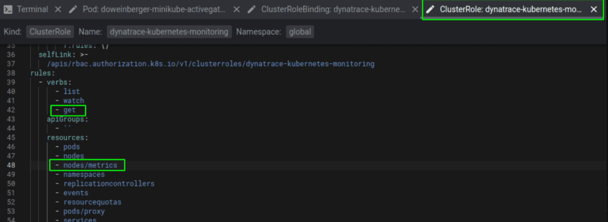Click the get verb on line 42
This screenshot has height=222, width=608.
[x=69, y=110]
